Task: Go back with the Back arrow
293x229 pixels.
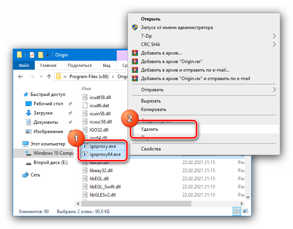Action: pyautogui.click(x=20, y=77)
